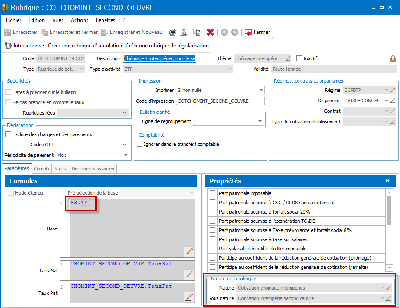The height and width of the screenshot is (308, 400).
Task: Check Part patronale soumise à l'exonération TO/DE
Action: 212,221
